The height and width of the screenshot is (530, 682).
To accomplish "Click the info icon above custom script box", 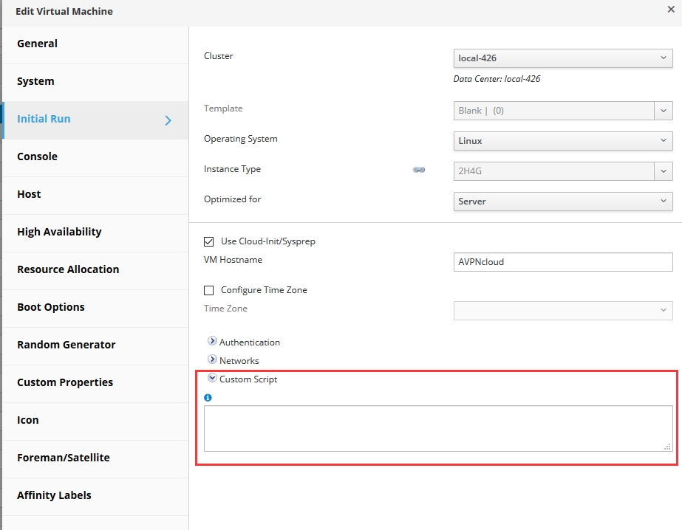I will (208, 398).
